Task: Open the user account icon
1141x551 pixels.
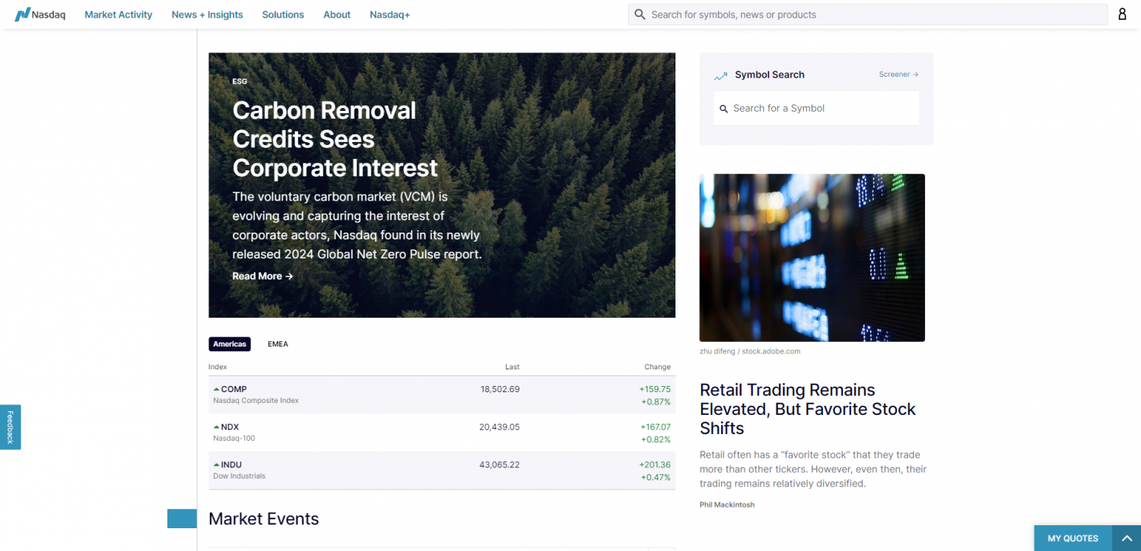Action: 1122,14
